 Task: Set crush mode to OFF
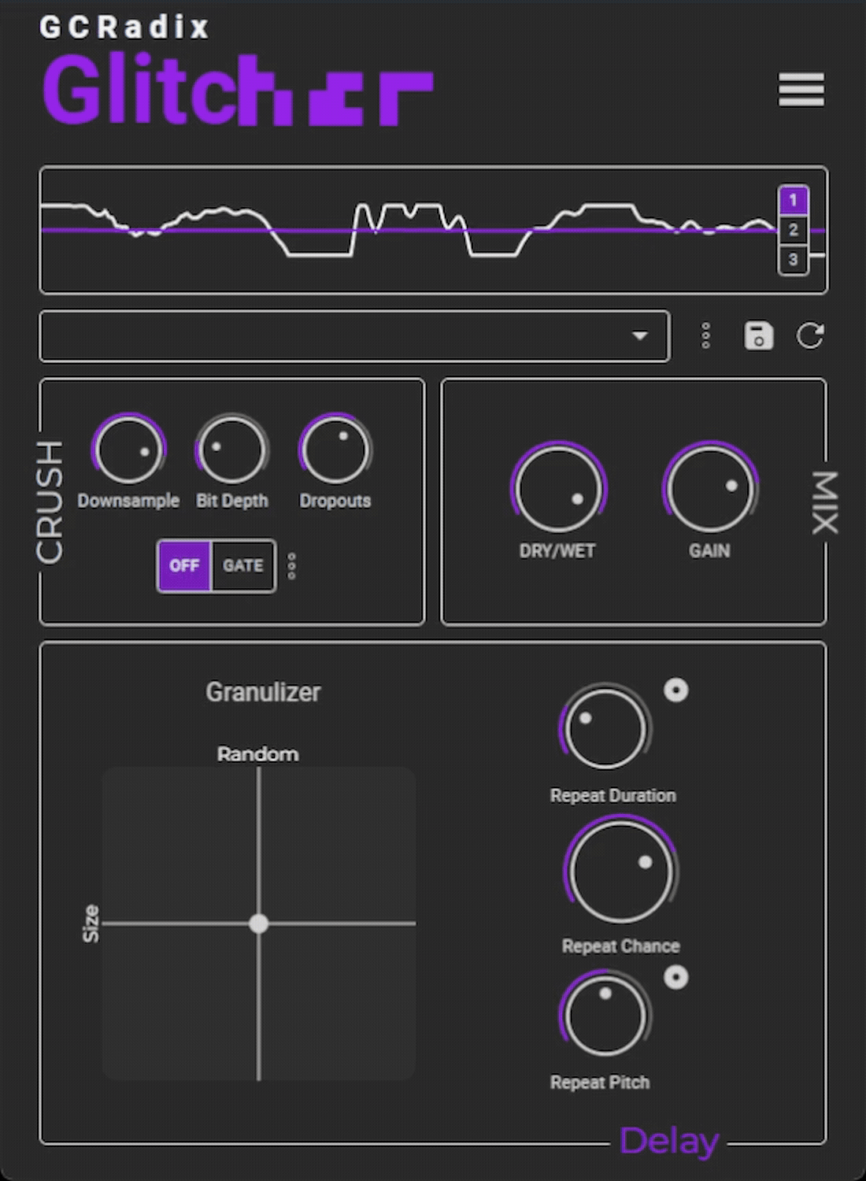(x=184, y=566)
